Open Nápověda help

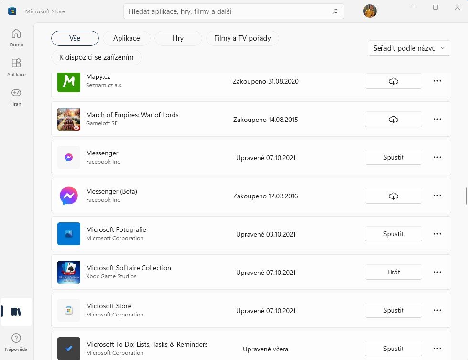[16, 342]
